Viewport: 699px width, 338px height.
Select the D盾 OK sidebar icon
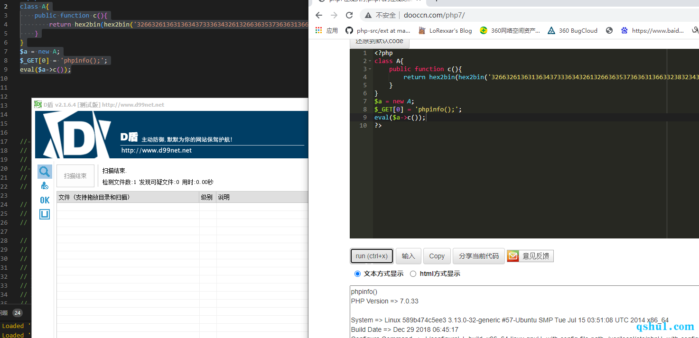click(x=45, y=200)
